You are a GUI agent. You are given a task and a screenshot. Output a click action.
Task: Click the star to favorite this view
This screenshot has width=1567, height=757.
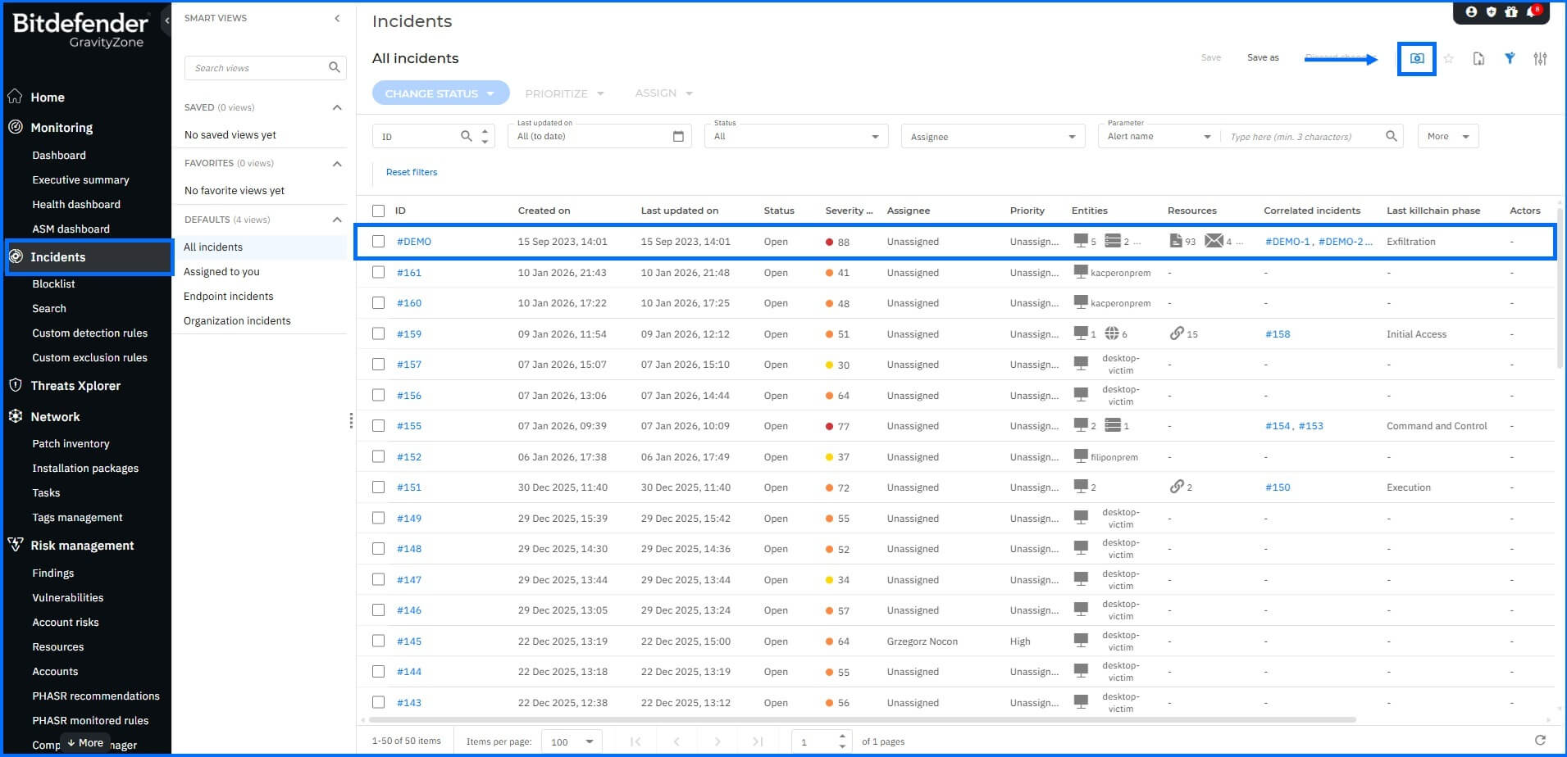point(1448,58)
